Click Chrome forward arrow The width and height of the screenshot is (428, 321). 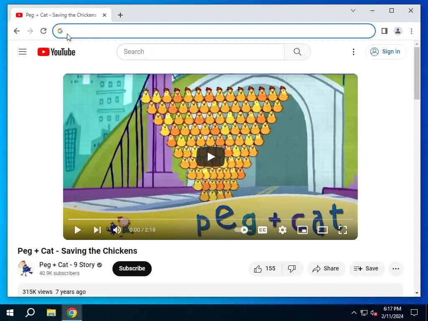(x=30, y=31)
